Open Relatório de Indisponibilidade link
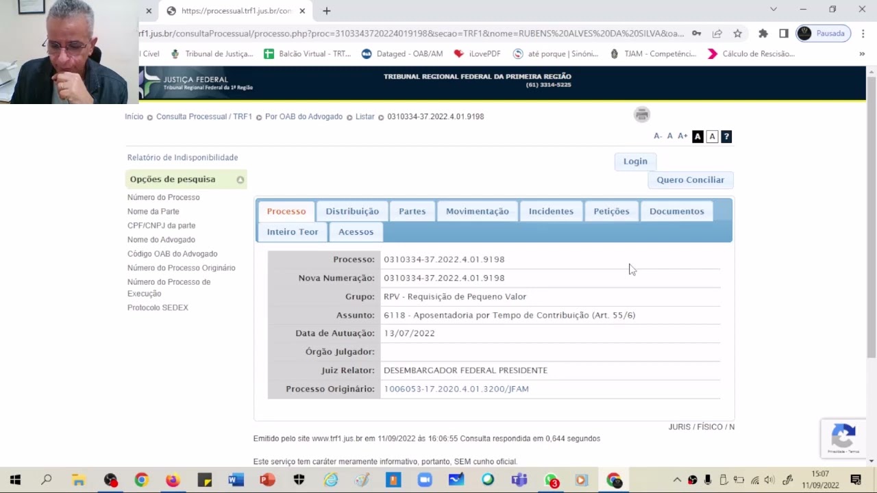This screenshot has width=877, height=493. tap(182, 157)
